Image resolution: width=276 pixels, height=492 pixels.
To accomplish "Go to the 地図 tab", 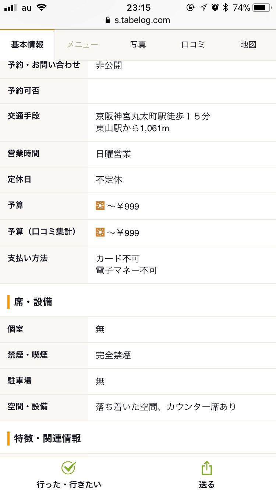I will pyautogui.click(x=248, y=45).
